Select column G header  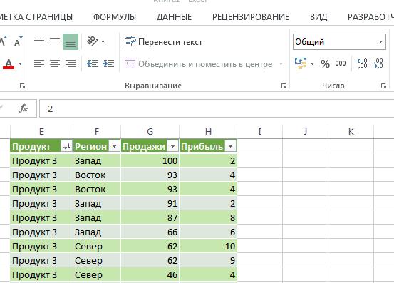(150, 131)
